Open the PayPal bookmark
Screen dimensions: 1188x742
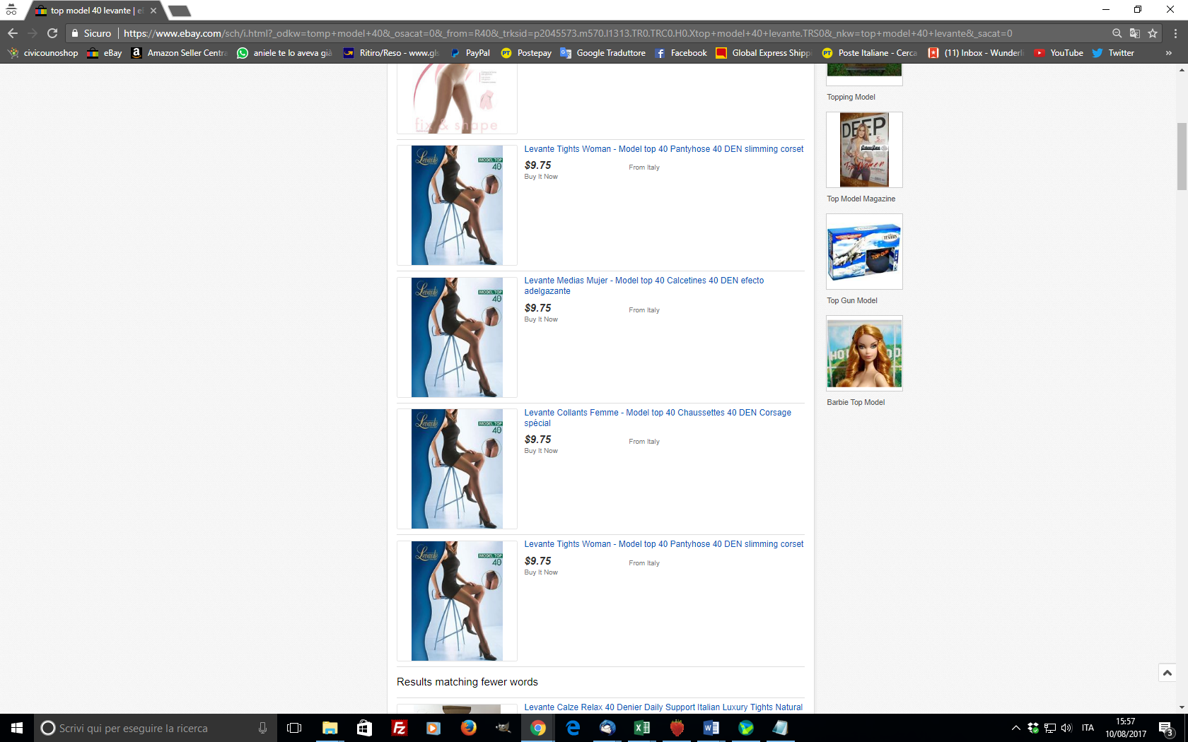(470, 53)
